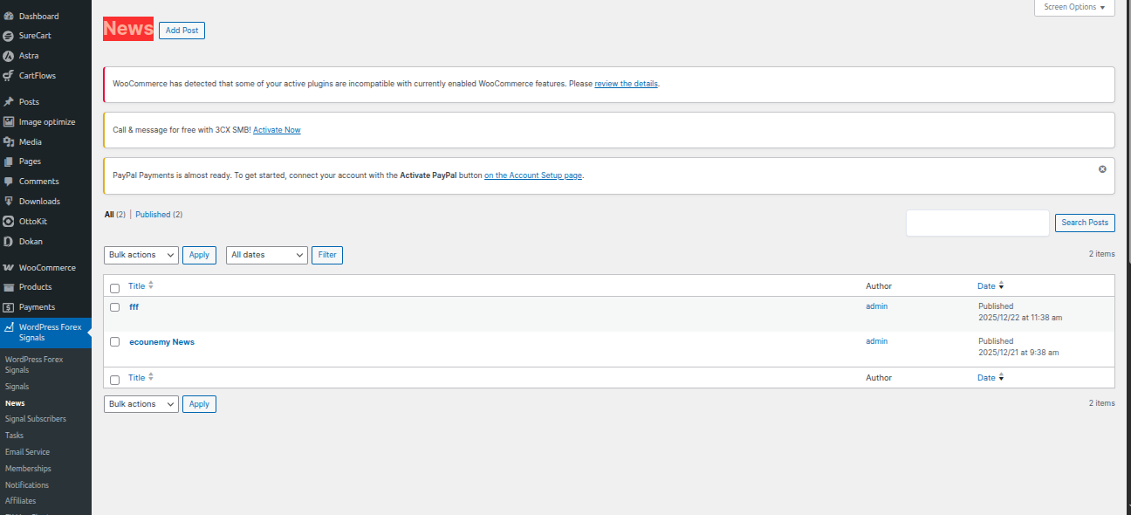Open the top Bulk actions dropdown

(x=141, y=255)
